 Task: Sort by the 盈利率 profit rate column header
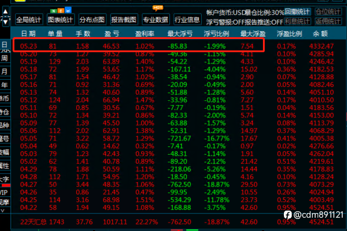145,34
